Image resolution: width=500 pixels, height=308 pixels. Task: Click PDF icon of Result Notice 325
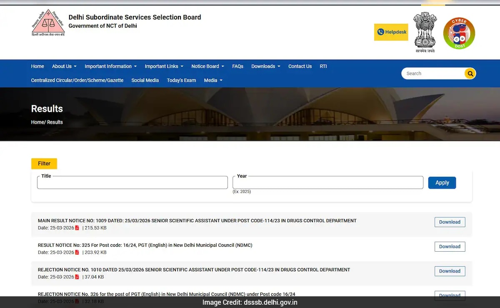point(77,252)
